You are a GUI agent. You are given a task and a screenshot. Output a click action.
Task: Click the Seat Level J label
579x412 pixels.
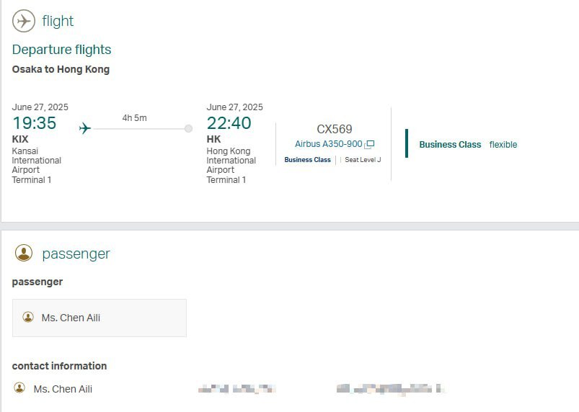pyautogui.click(x=363, y=160)
